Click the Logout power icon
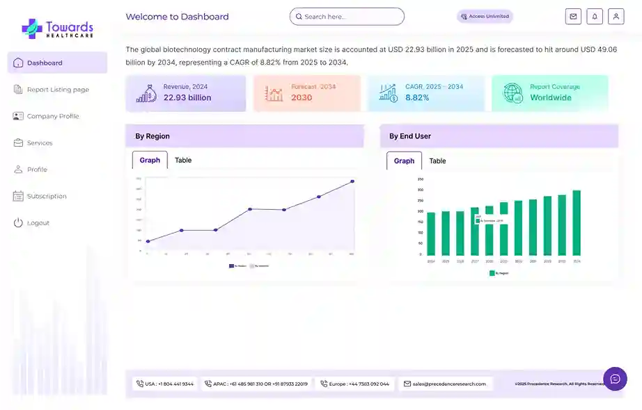Image resolution: width=642 pixels, height=410 pixels. (18, 223)
